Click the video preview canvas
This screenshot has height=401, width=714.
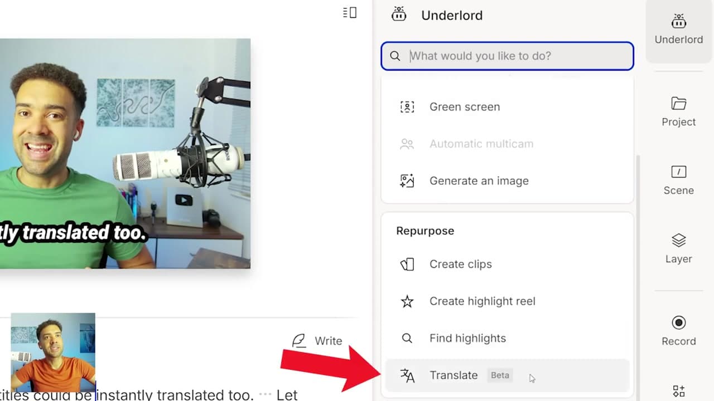click(x=125, y=153)
